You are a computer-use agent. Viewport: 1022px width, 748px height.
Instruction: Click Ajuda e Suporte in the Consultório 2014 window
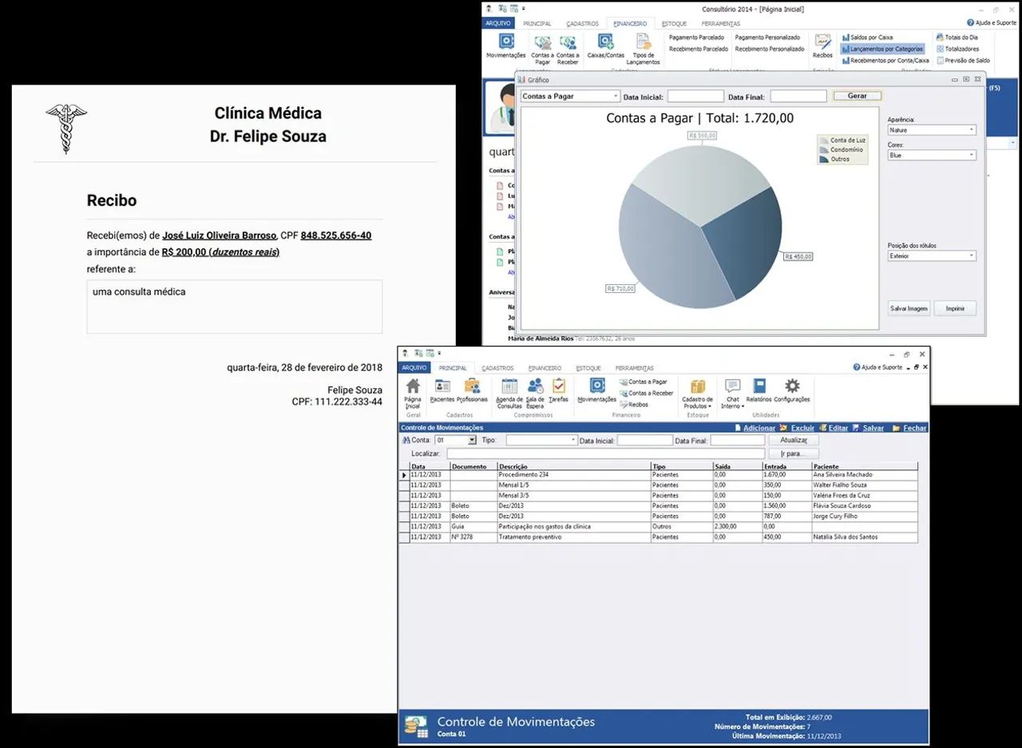pos(991,23)
